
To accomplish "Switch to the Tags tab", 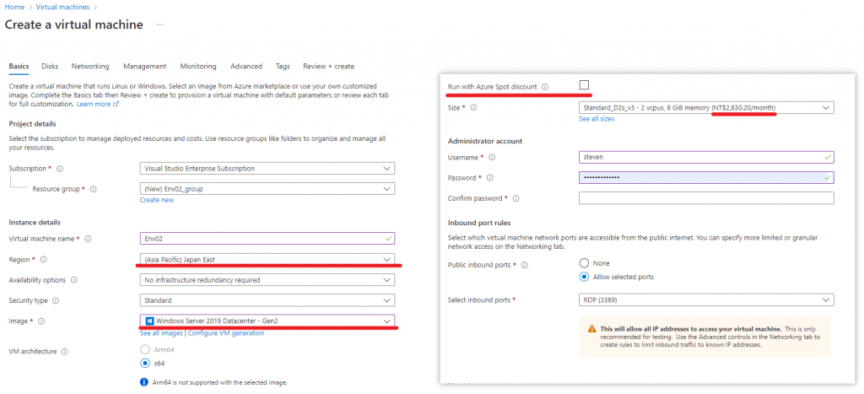I will [283, 66].
